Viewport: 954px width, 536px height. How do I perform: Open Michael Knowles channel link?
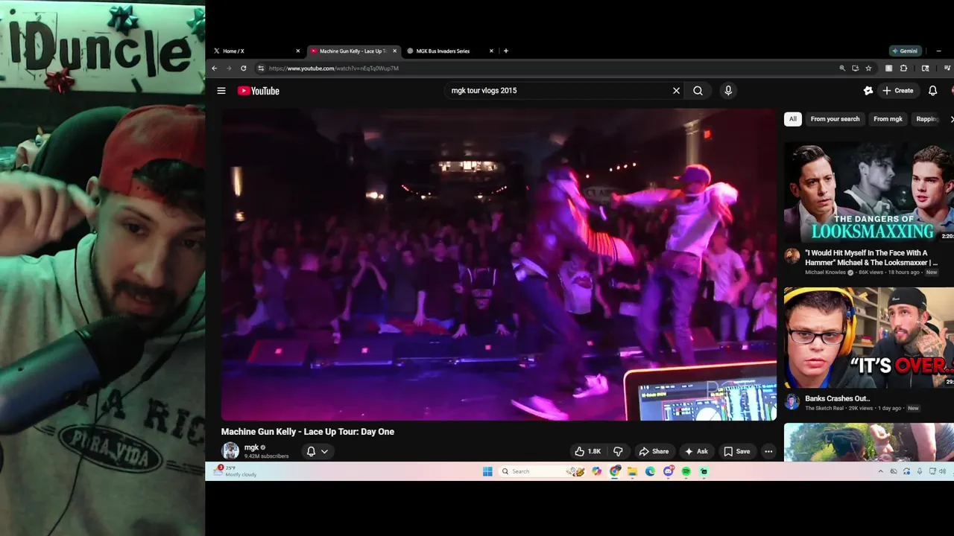pyautogui.click(x=826, y=272)
